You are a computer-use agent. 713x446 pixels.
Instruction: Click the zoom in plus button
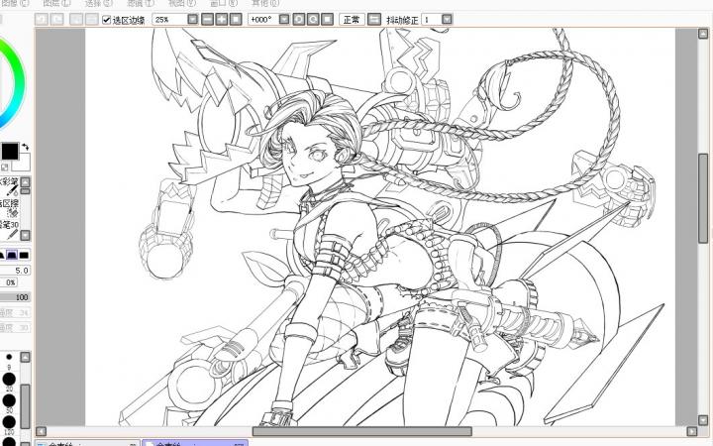pos(220,20)
